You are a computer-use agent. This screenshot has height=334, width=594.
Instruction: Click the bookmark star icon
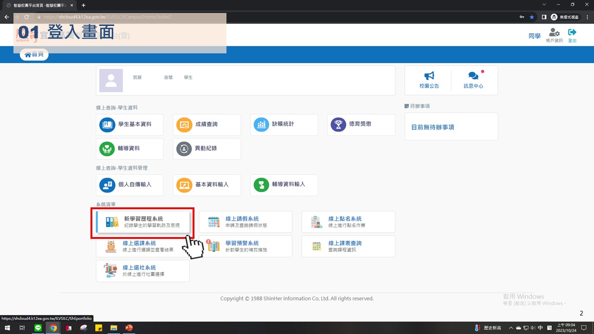(532, 17)
